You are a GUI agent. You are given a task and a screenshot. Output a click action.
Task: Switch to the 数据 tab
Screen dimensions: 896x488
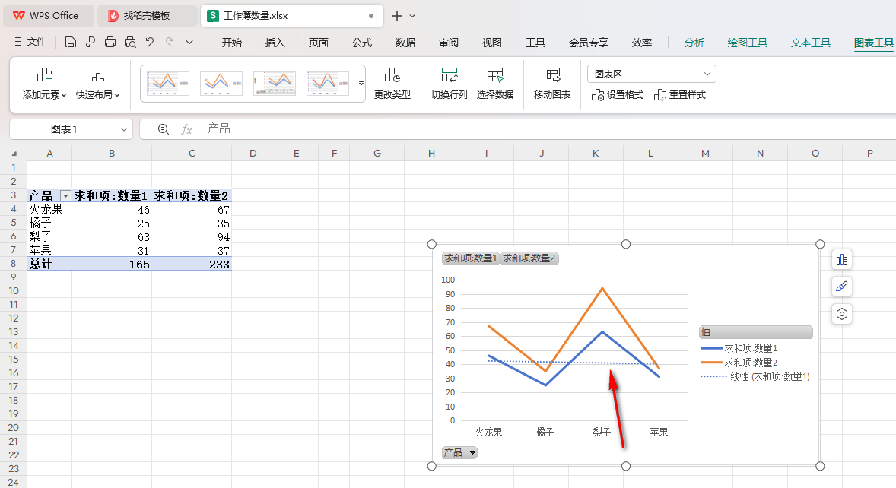click(x=405, y=43)
